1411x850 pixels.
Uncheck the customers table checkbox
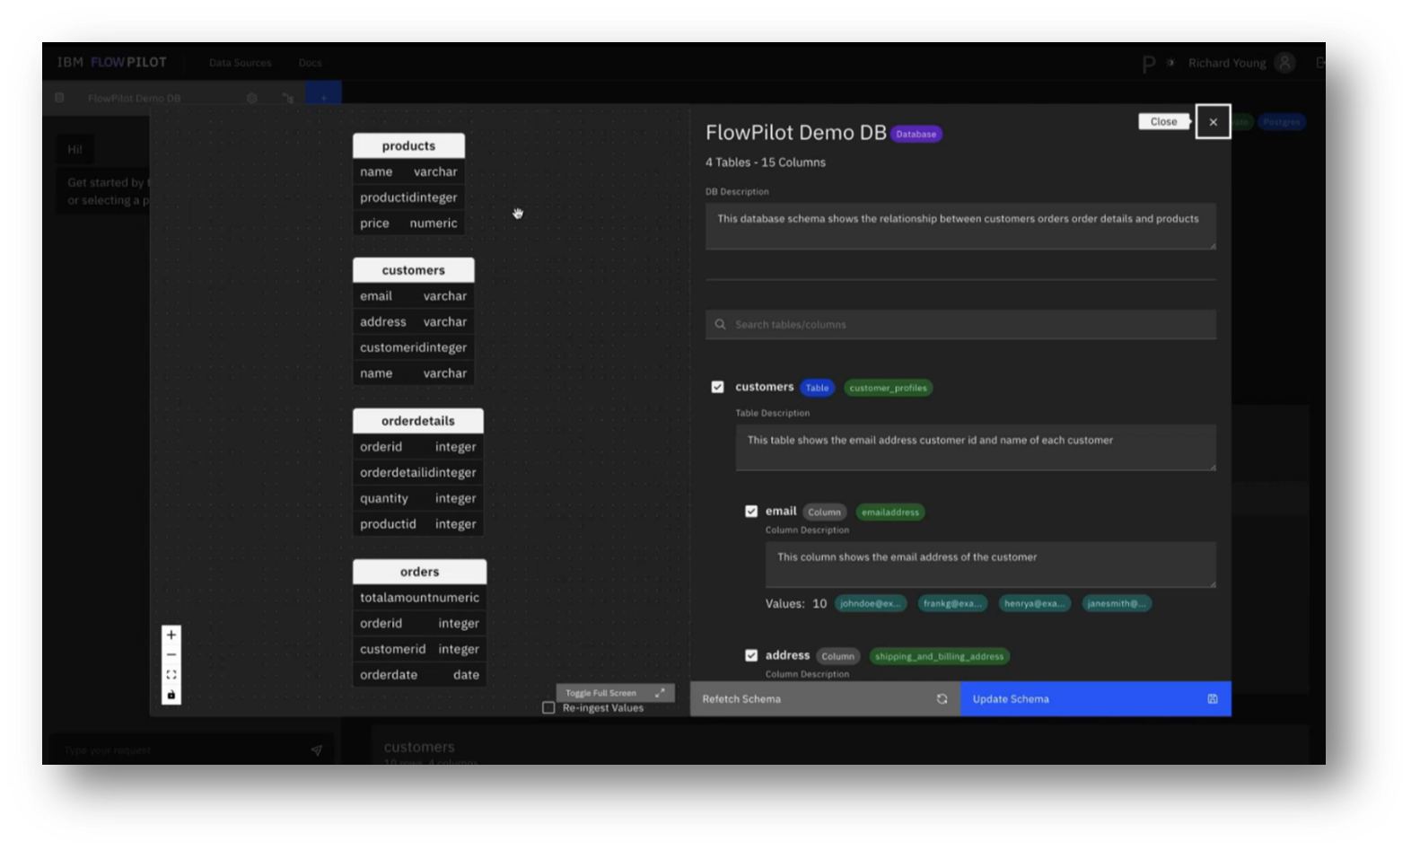(717, 387)
